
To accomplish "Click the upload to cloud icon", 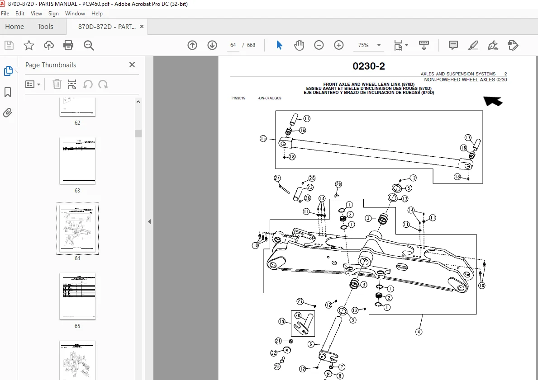I will (49, 45).
